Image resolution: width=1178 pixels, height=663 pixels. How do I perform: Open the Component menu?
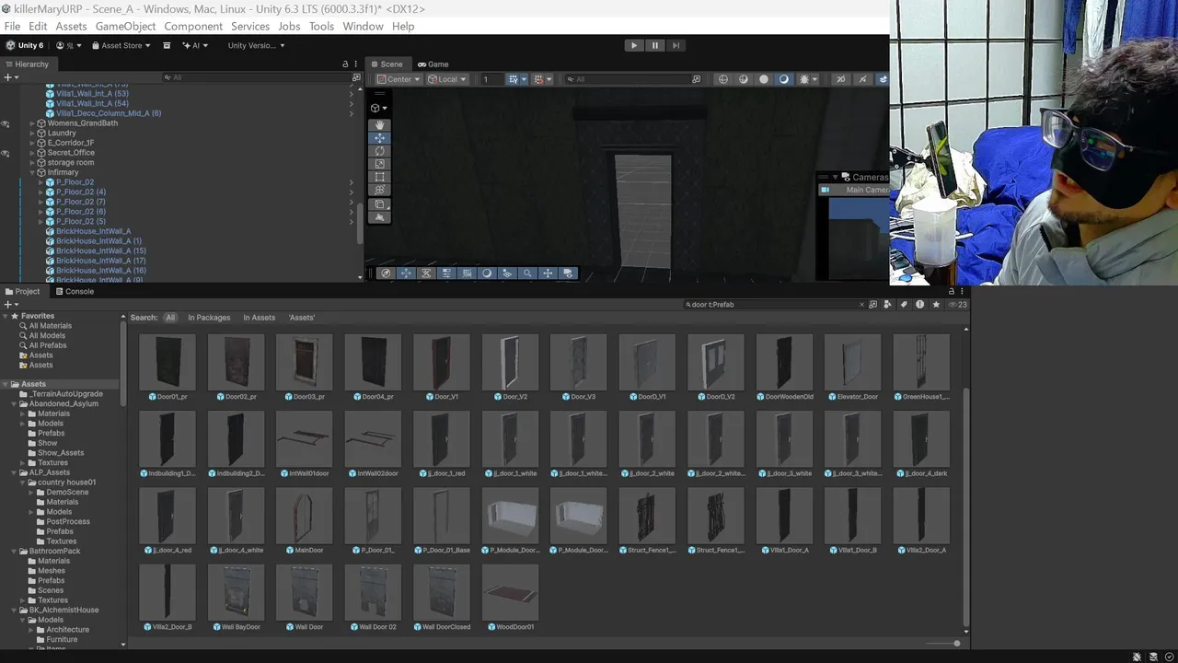193,26
